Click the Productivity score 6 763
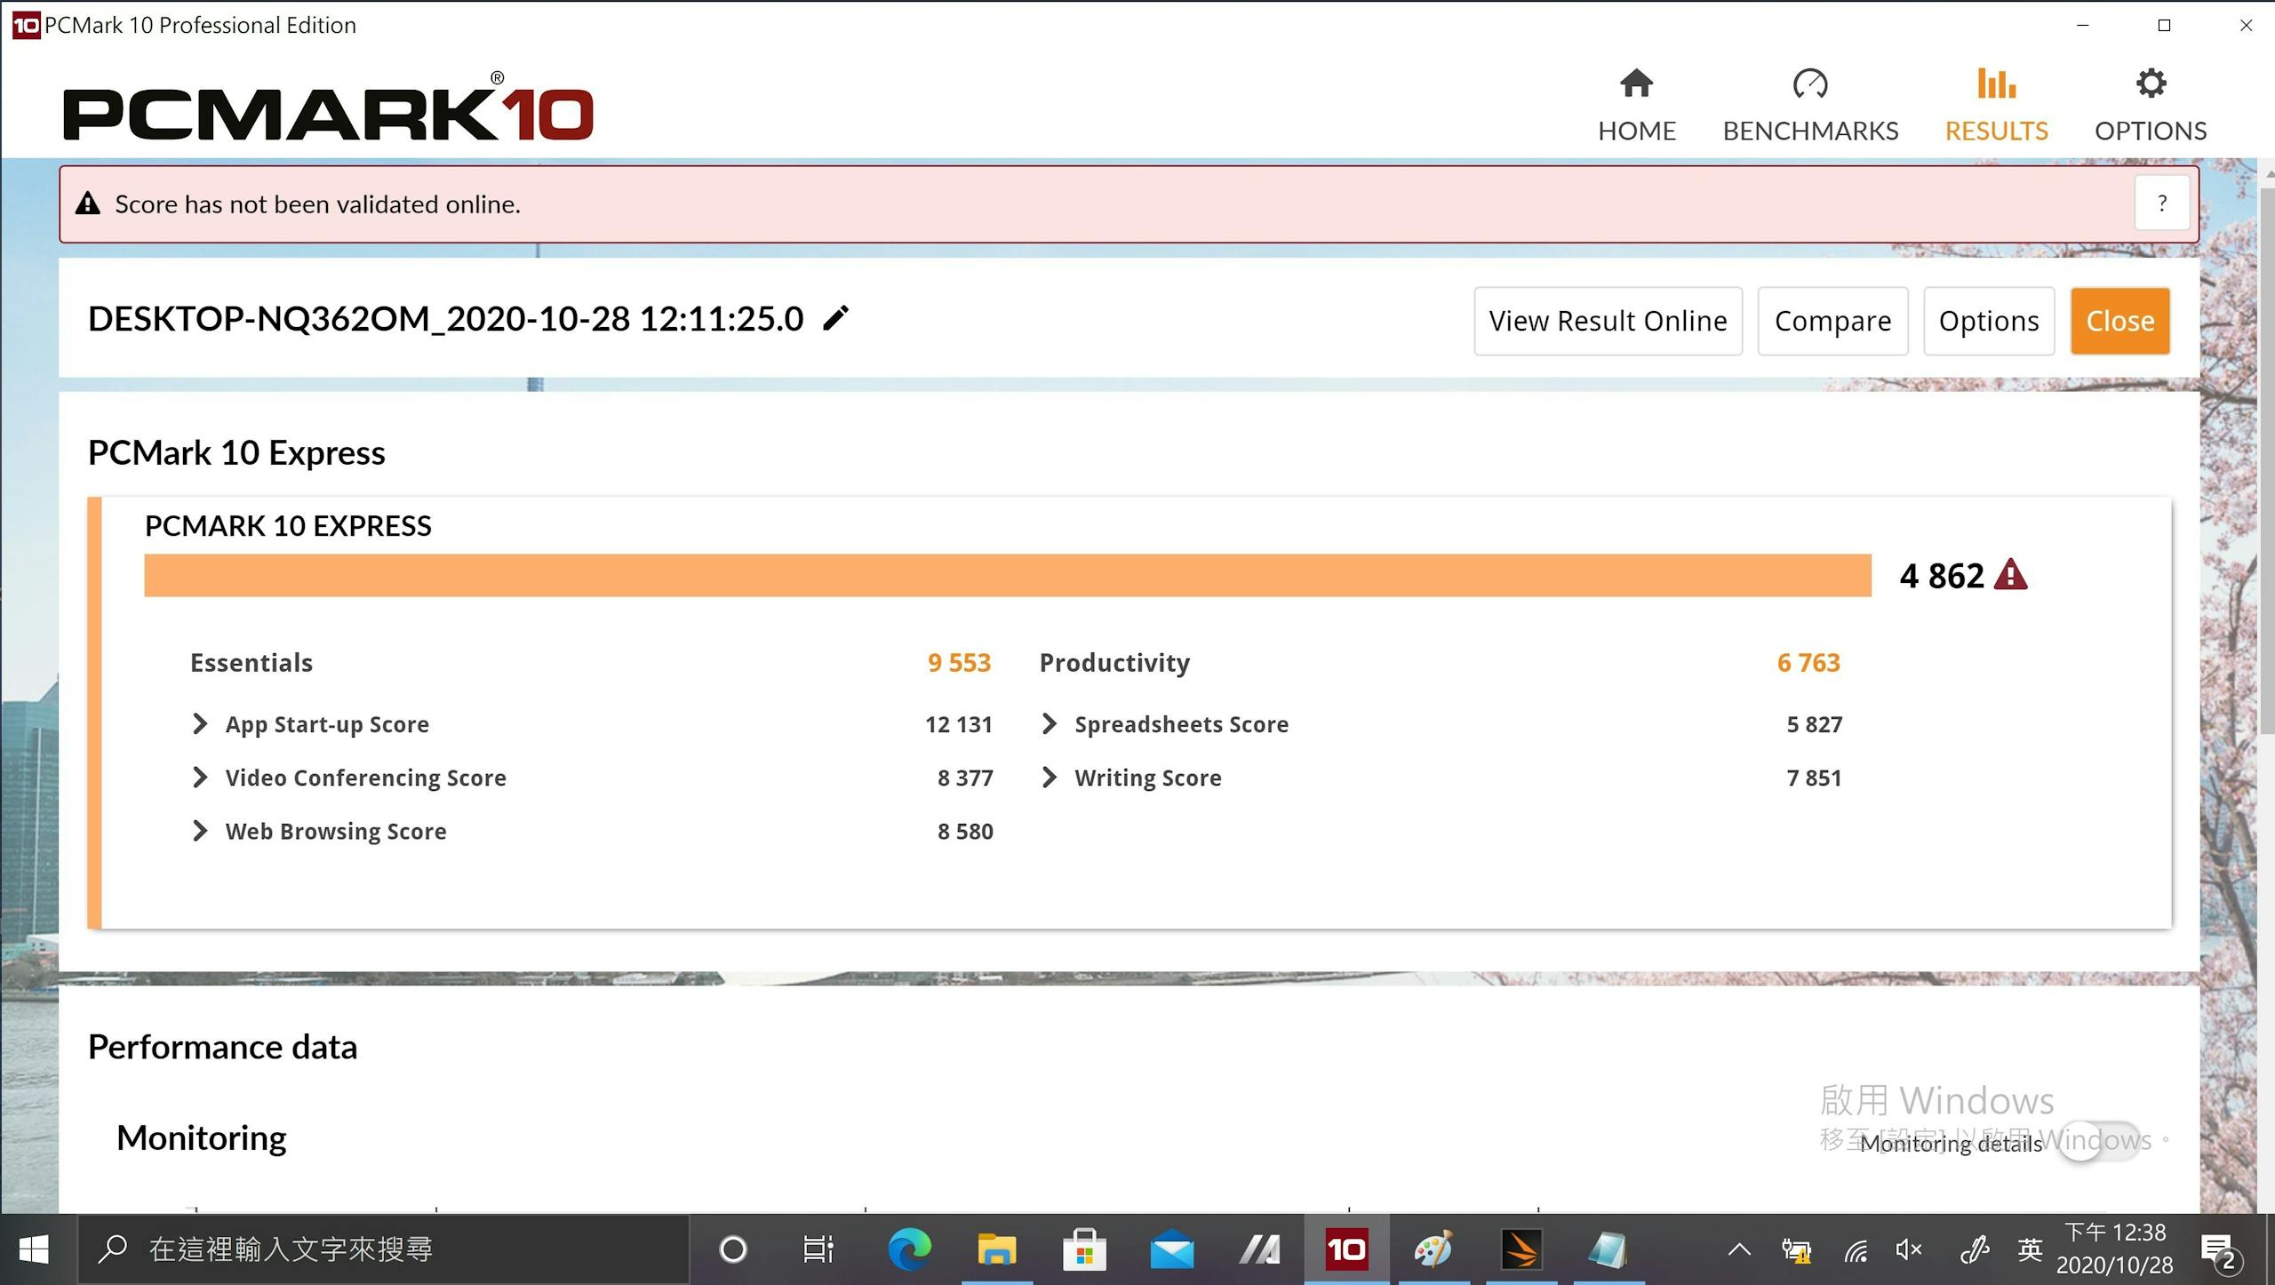Screen dimensions: 2275x1285 (1808, 663)
